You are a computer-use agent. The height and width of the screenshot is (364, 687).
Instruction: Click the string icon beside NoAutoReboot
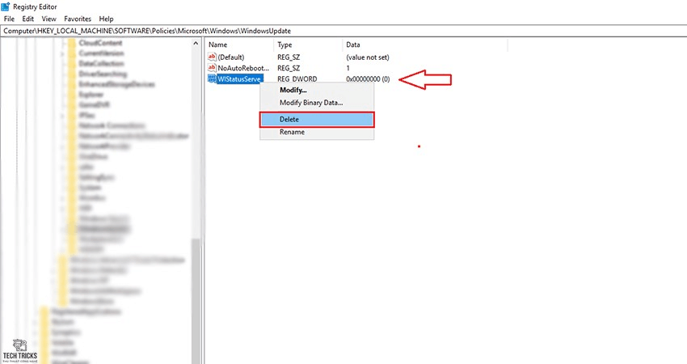pyautogui.click(x=212, y=68)
